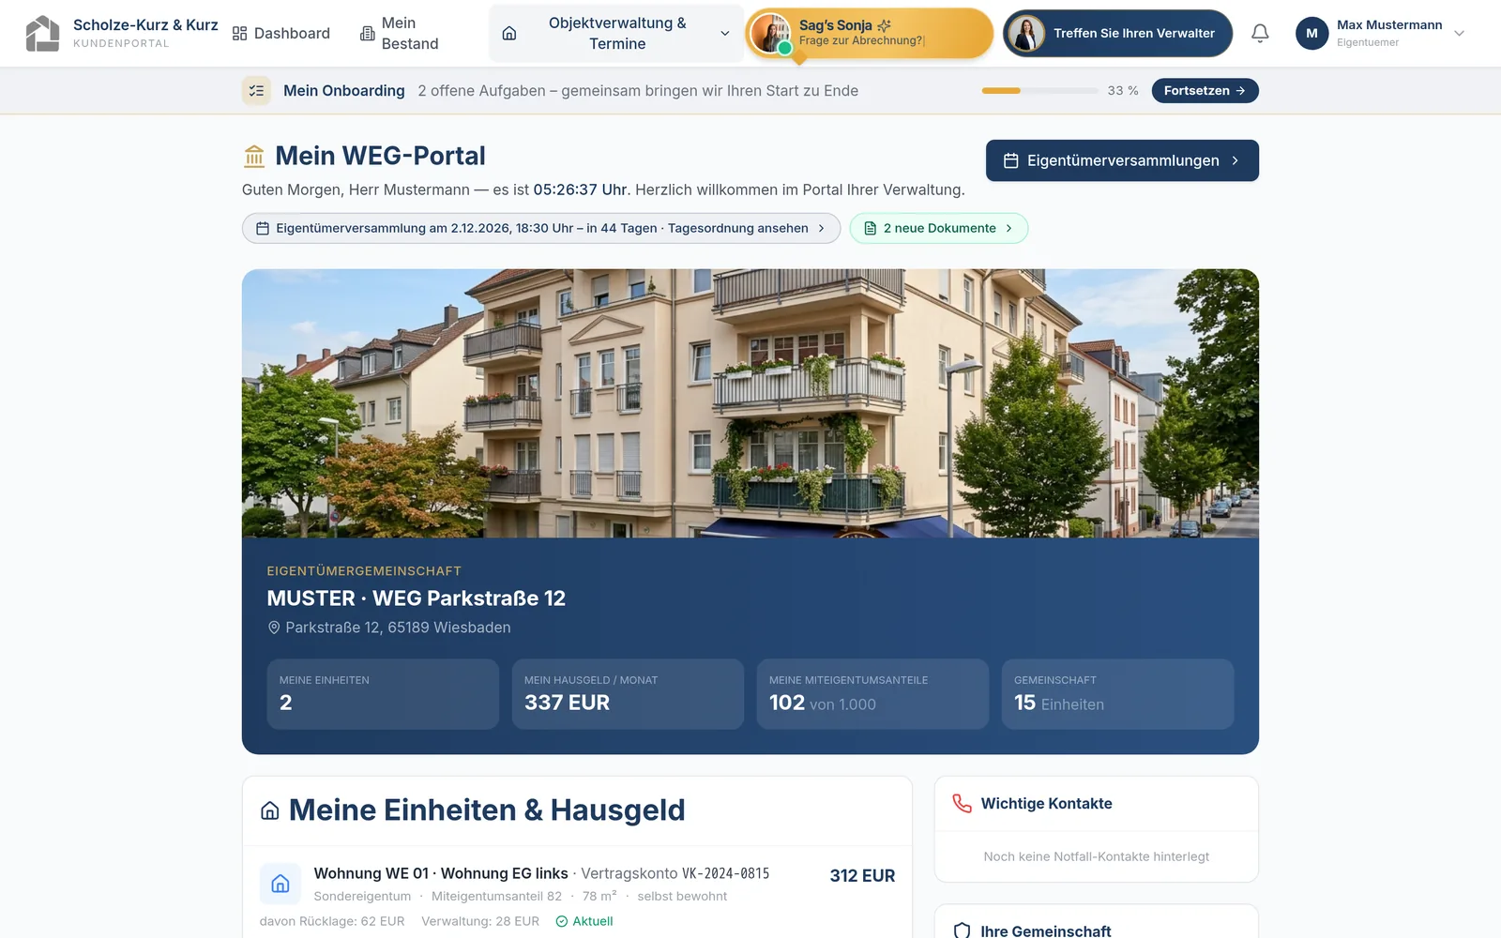The height and width of the screenshot is (938, 1501).
Task: Click the home icon in Objektverwaltung menu
Action: click(509, 34)
